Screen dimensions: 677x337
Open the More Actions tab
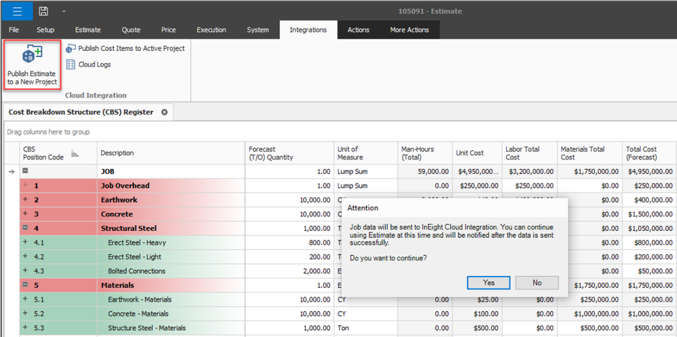coord(409,30)
